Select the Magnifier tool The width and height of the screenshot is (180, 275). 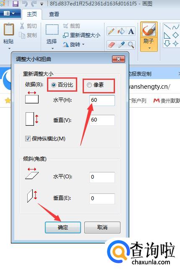[x=131, y=45]
